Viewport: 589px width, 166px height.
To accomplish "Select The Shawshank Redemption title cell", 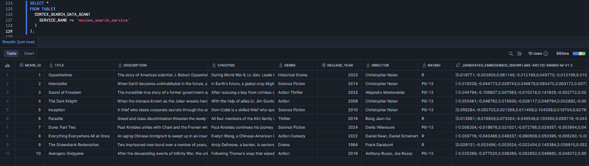I will pos(79,145).
